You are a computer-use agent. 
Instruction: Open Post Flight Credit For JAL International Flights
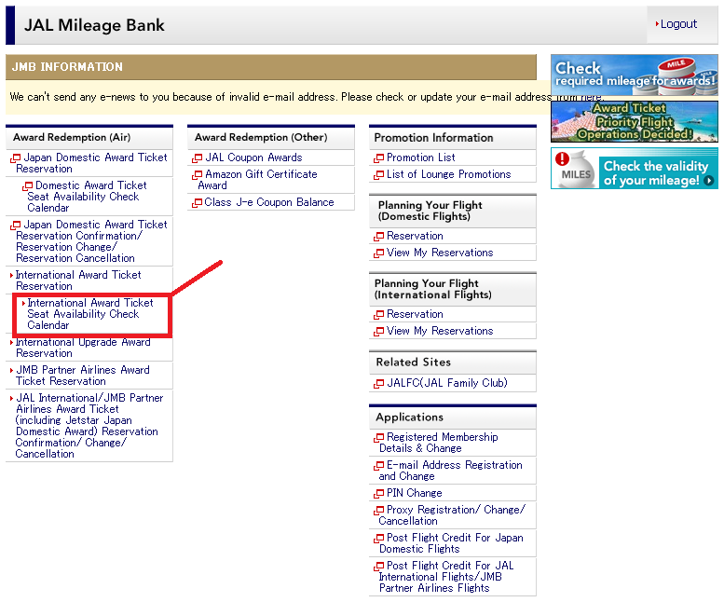[446, 577]
